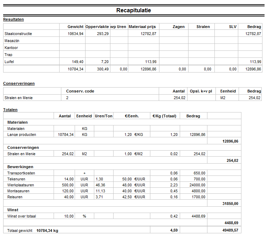Viewport: 267px width, 234px height.
Task: Click the wp Uren column header
Action: [118, 27]
